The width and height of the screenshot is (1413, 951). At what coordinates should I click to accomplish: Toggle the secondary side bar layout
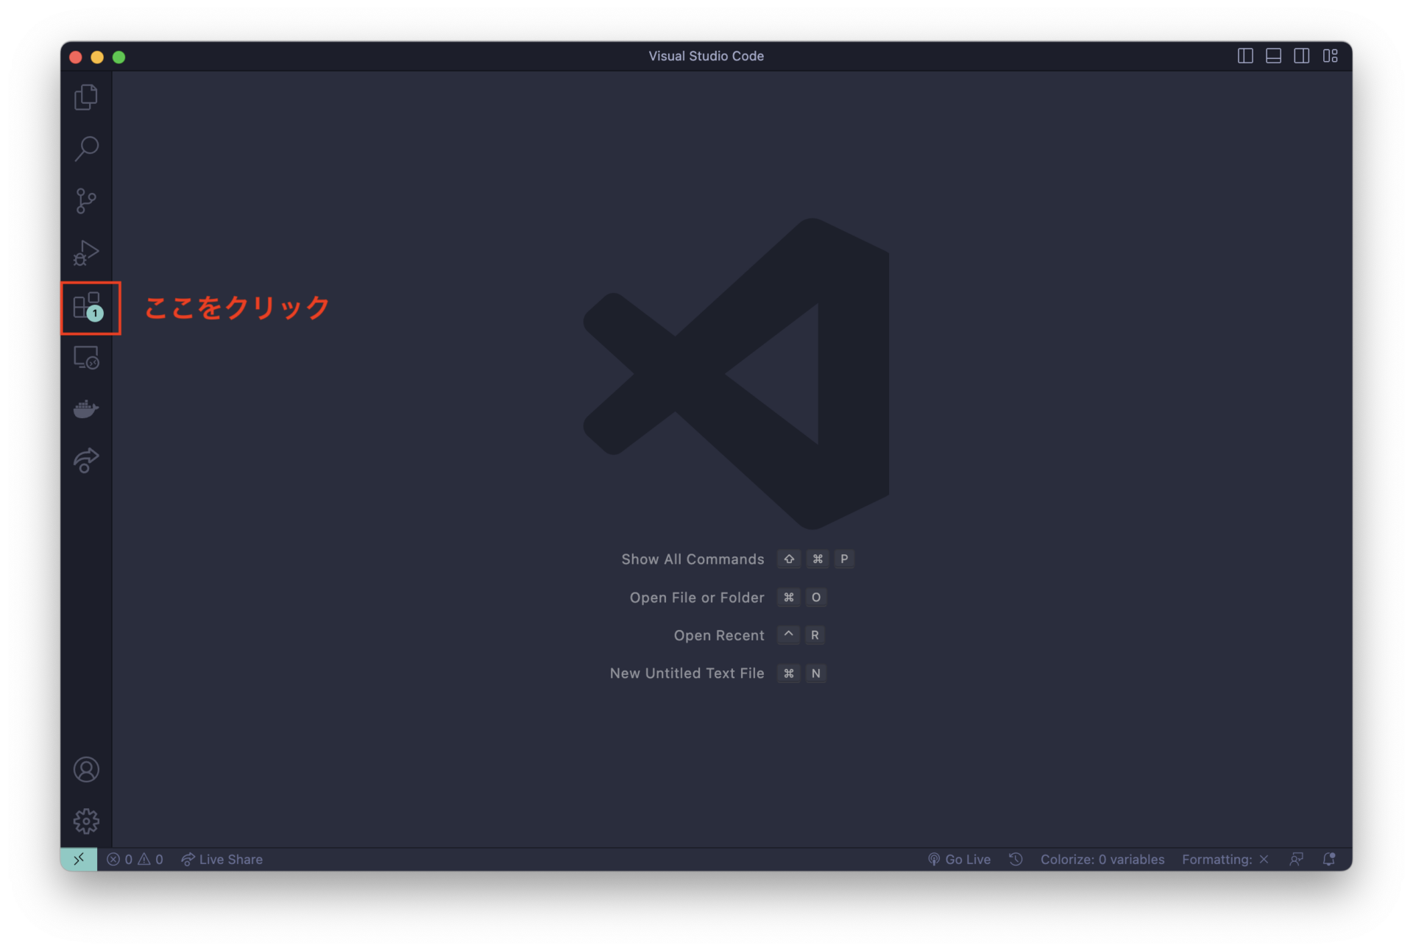(1301, 56)
